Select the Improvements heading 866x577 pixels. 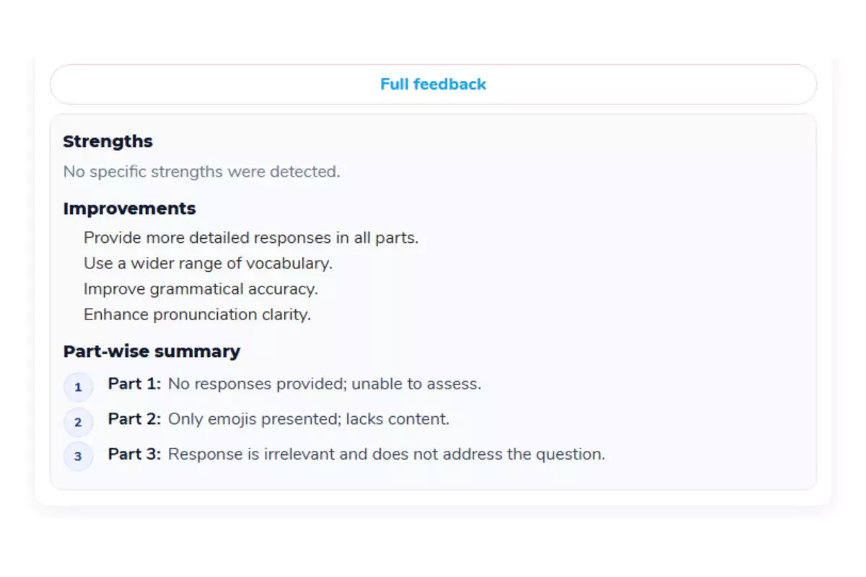pyautogui.click(x=129, y=208)
